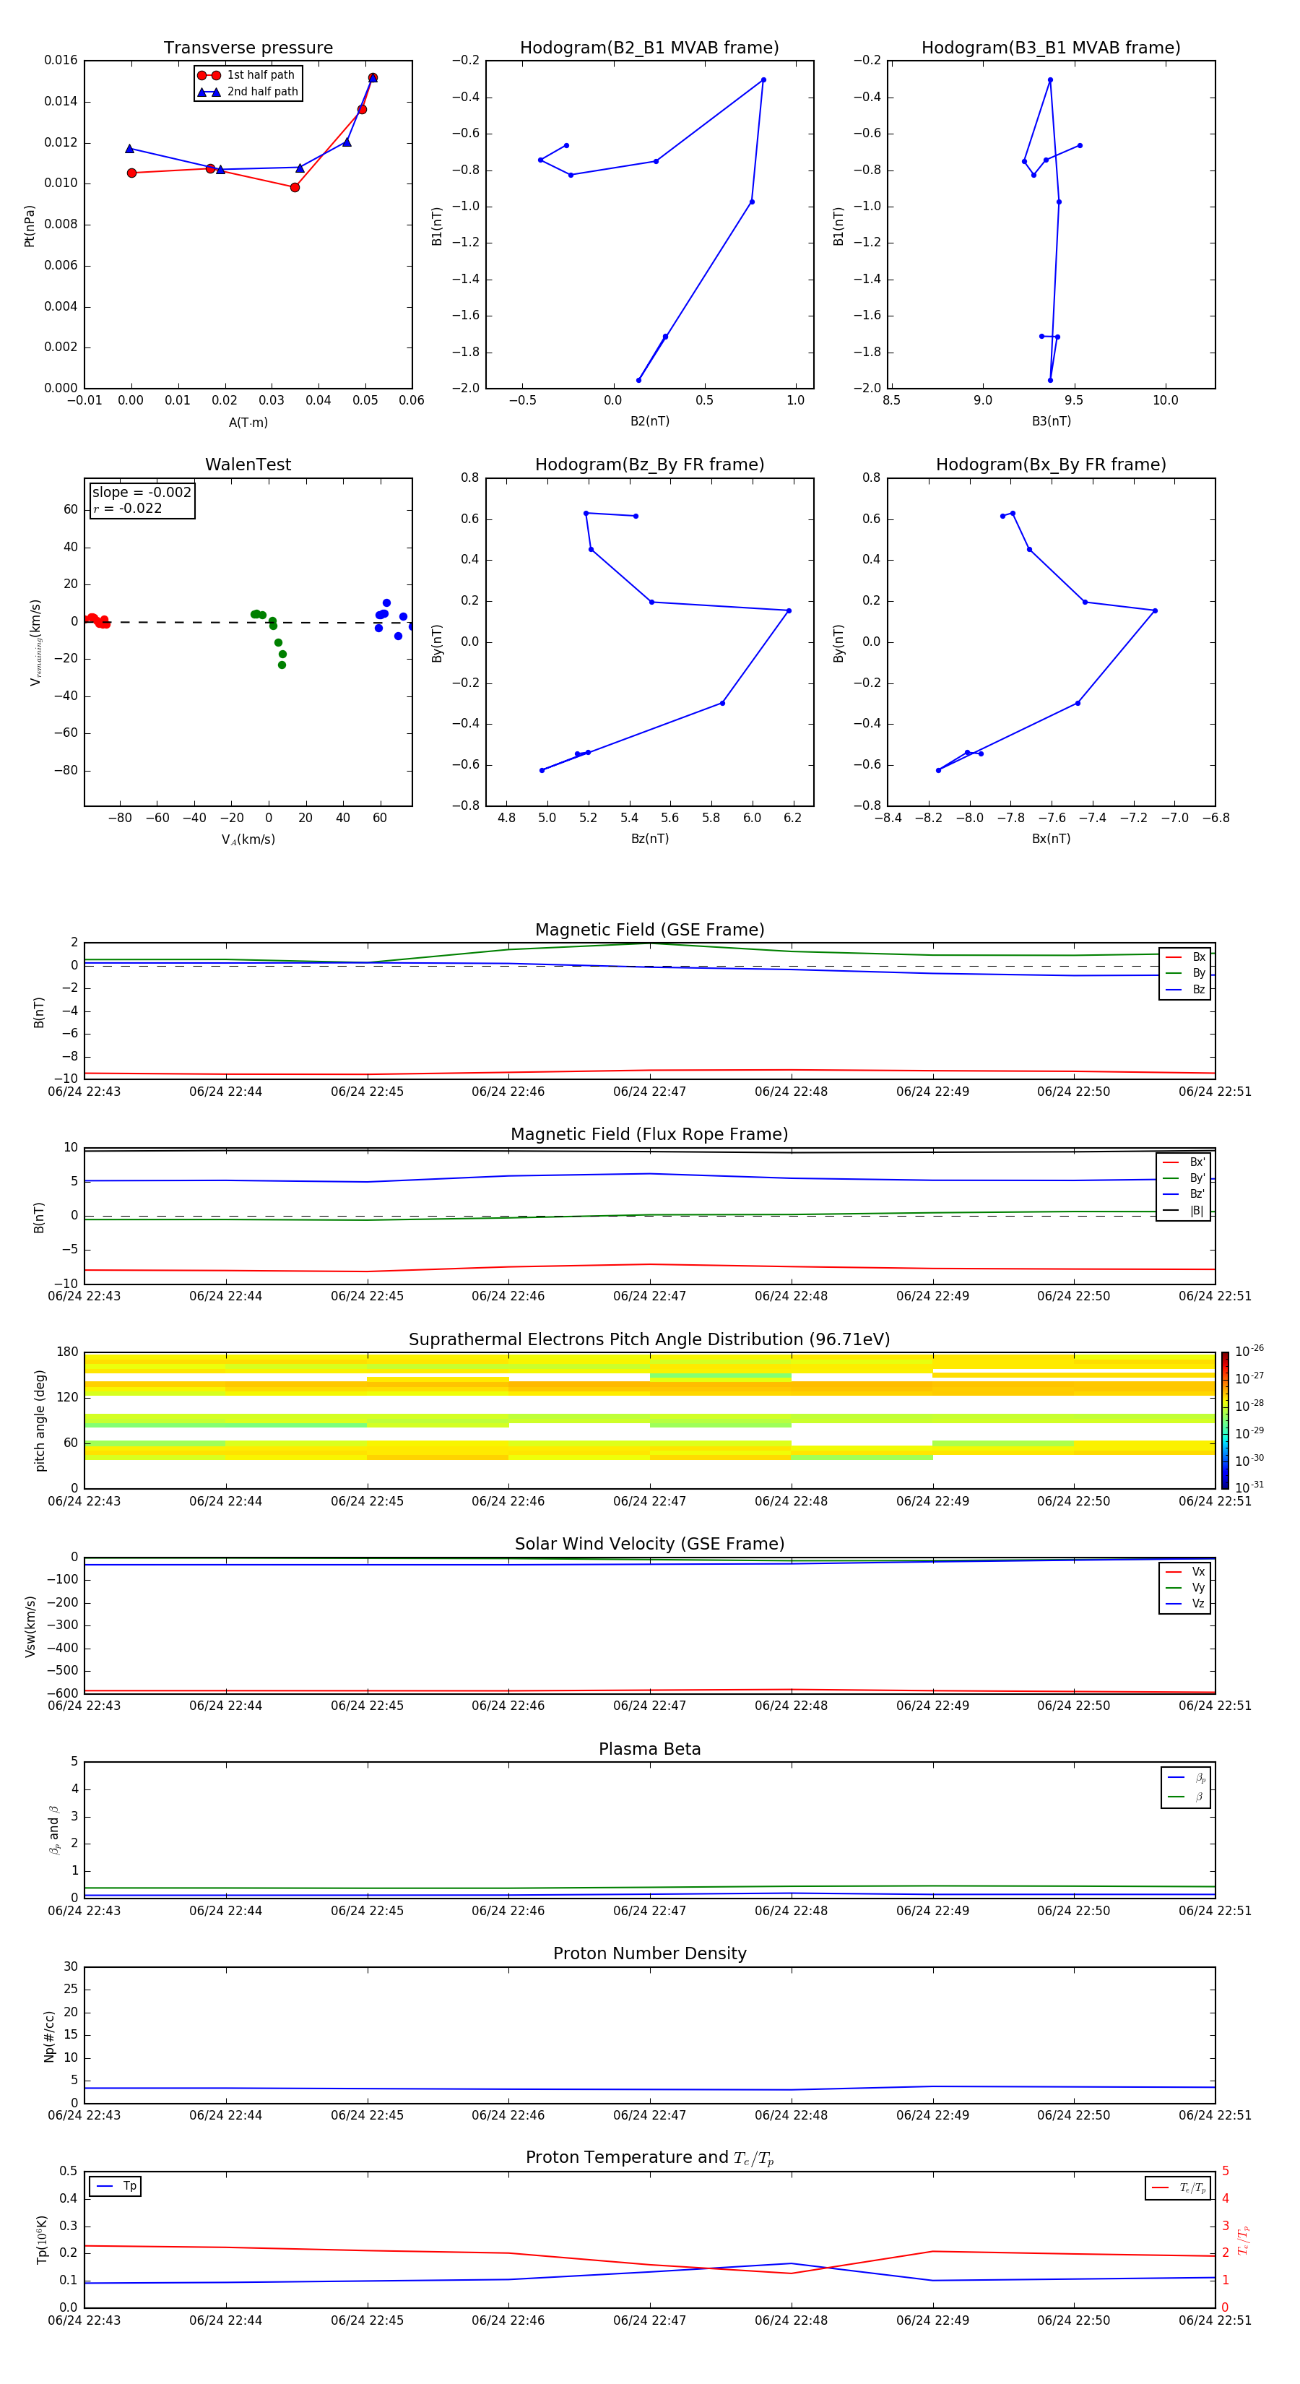This screenshot has height=2384, width=1300.
Task: Select the "Bz'" legend entry in Flux Rope panel
Action: (1184, 1194)
